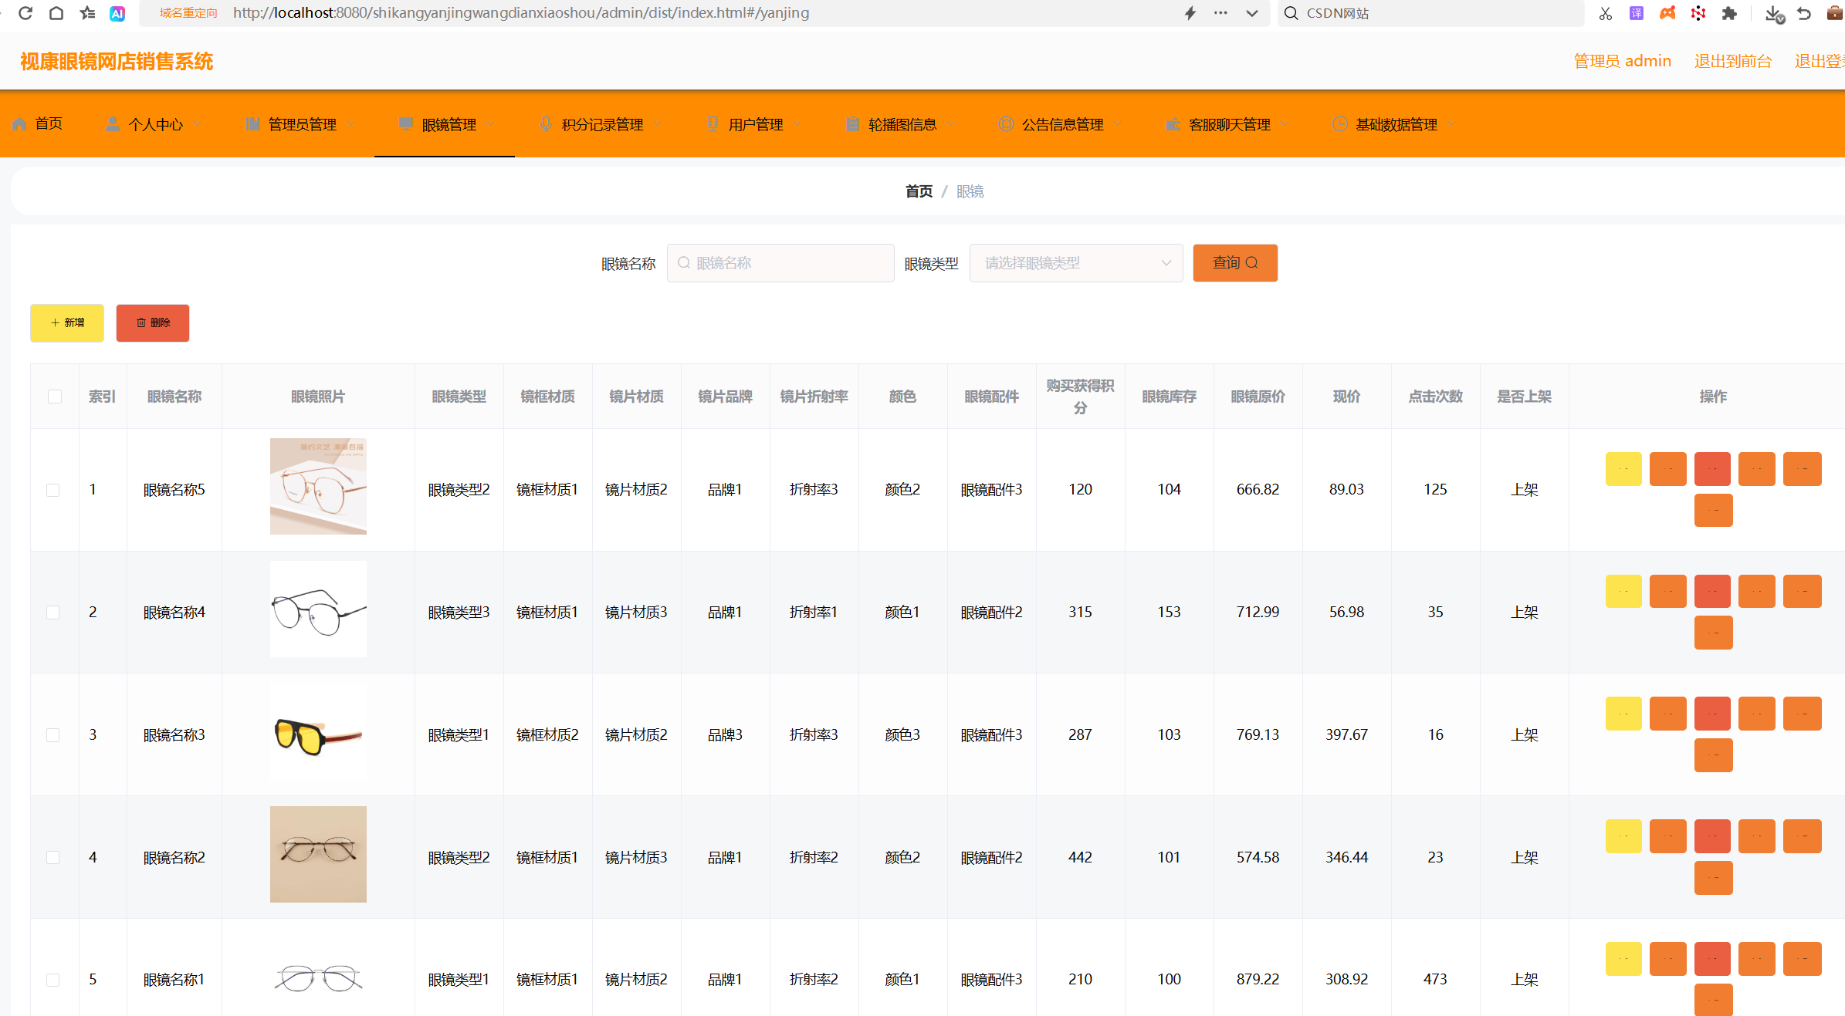Click the yellow action button in row 1
Screen dimensions: 1845x1016
click(1623, 469)
